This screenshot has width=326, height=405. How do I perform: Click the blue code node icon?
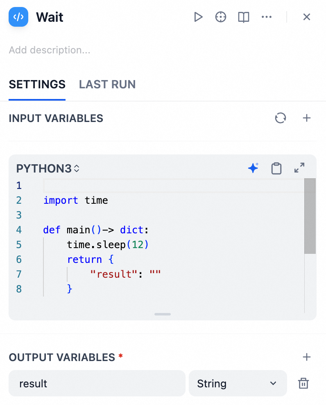tap(18, 17)
